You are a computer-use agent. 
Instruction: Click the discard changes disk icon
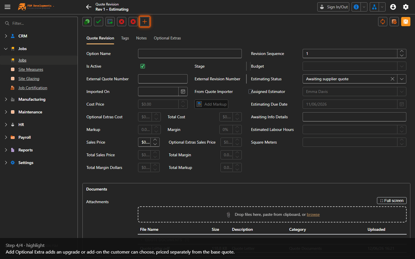point(394,22)
